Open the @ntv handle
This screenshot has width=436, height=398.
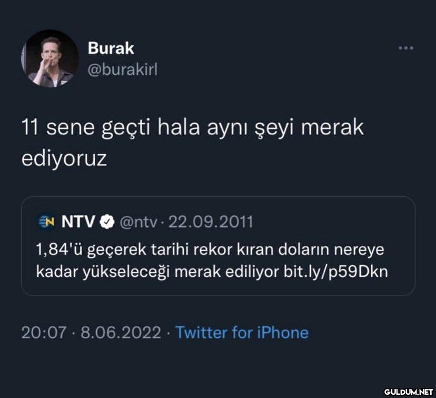[x=138, y=222]
